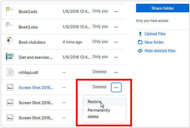
Task: Click the modified date of Diet and exercise
Action: click(76, 57)
